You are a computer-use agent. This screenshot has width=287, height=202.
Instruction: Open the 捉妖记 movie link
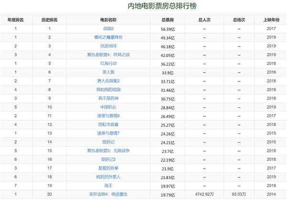click(x=109, y=142)
